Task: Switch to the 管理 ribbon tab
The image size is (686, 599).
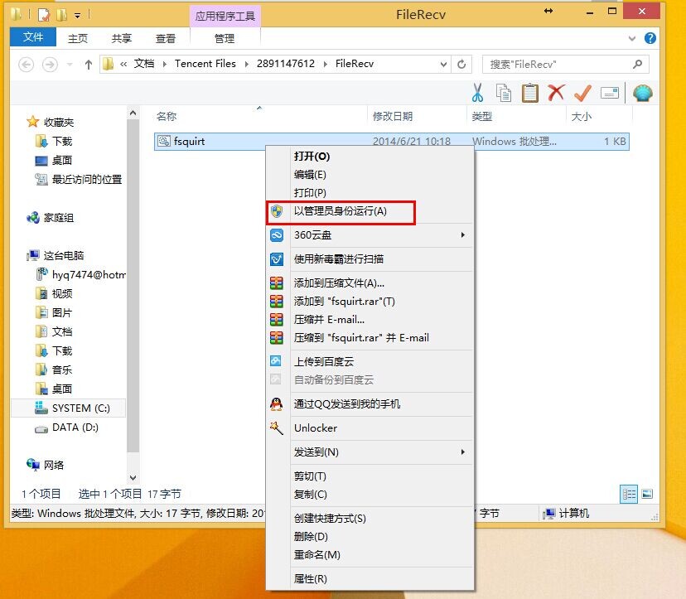Action: tap(225, 38)
